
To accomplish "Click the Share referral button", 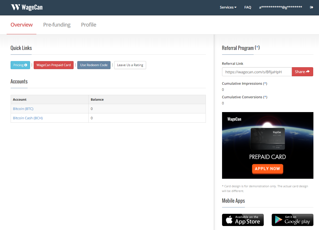I will (x=302, y=72).
